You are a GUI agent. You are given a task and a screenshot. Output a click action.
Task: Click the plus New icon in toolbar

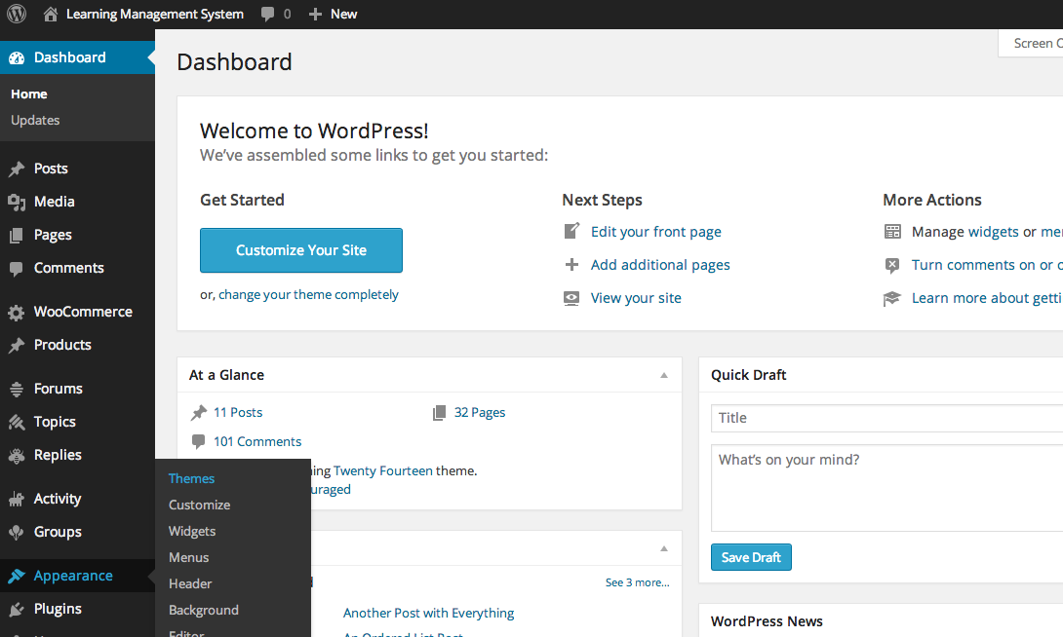click(x=333, y=15)
